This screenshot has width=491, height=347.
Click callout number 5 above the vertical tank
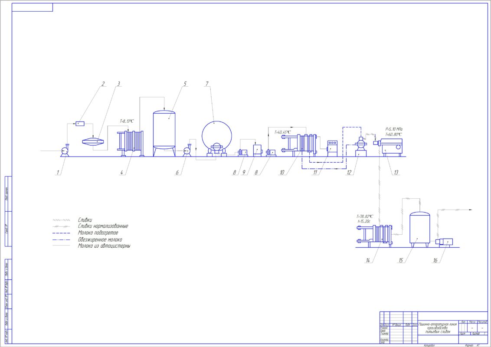(x=185, y=84)
